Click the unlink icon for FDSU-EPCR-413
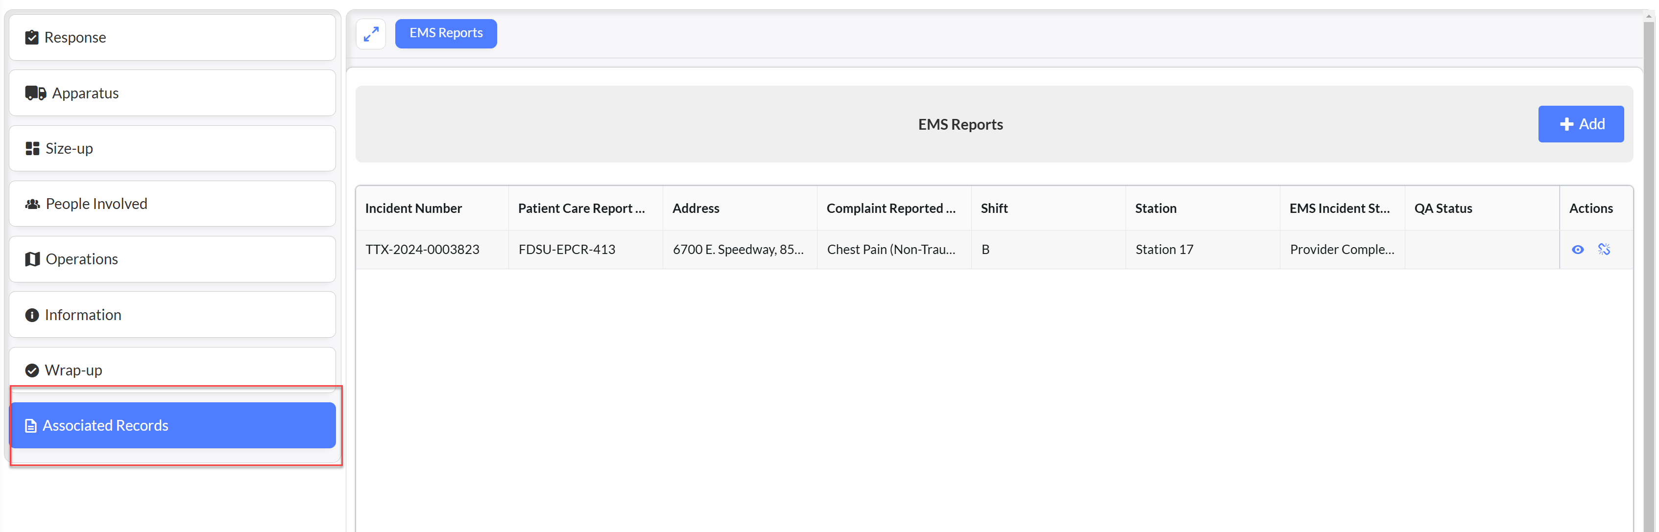This screenshot has width=1659, height=532. 1604,250
